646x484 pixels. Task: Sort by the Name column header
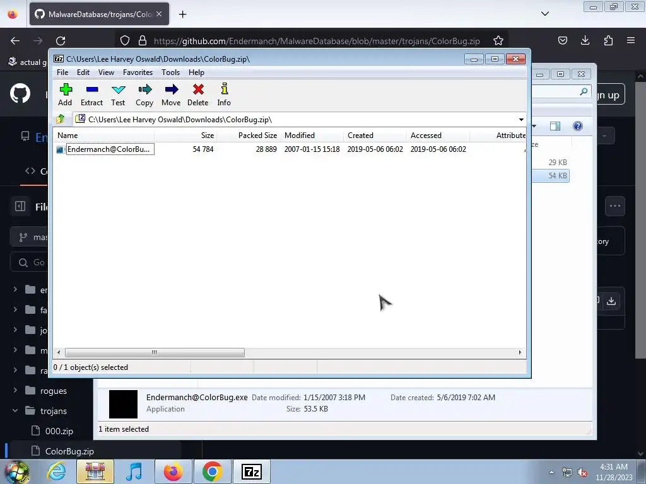point(104,135)
